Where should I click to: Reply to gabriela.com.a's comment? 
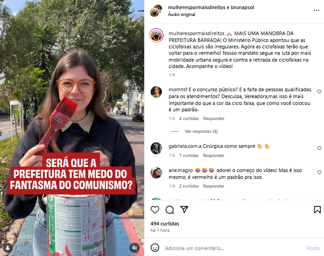pyautogui.click(x=214, y=155)
